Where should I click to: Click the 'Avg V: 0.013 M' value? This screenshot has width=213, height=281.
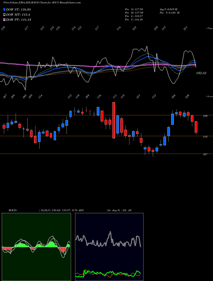click(x=168, y=9)
